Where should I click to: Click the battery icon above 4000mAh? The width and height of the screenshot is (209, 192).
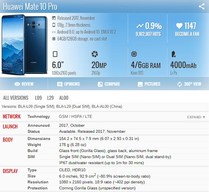pyautogui.click(x=173, y=54)
